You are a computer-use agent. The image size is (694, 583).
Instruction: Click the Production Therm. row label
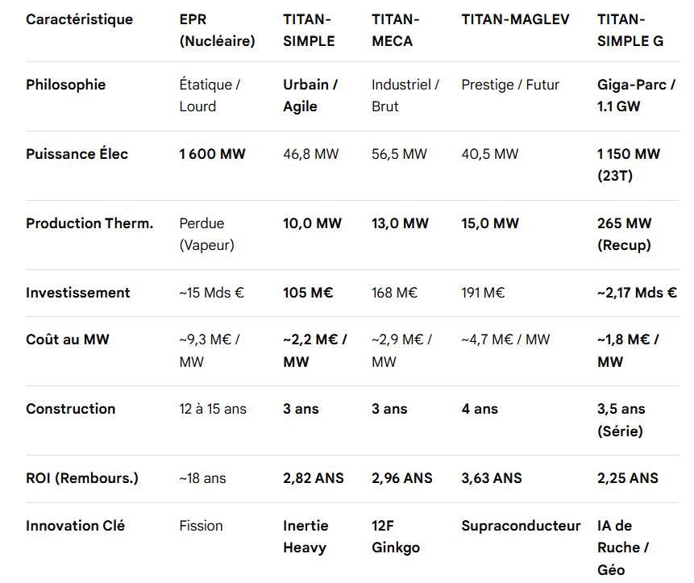(x=89, y=223)
